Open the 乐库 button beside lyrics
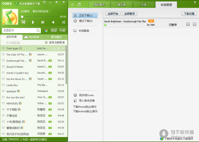 tap(62, 31)
